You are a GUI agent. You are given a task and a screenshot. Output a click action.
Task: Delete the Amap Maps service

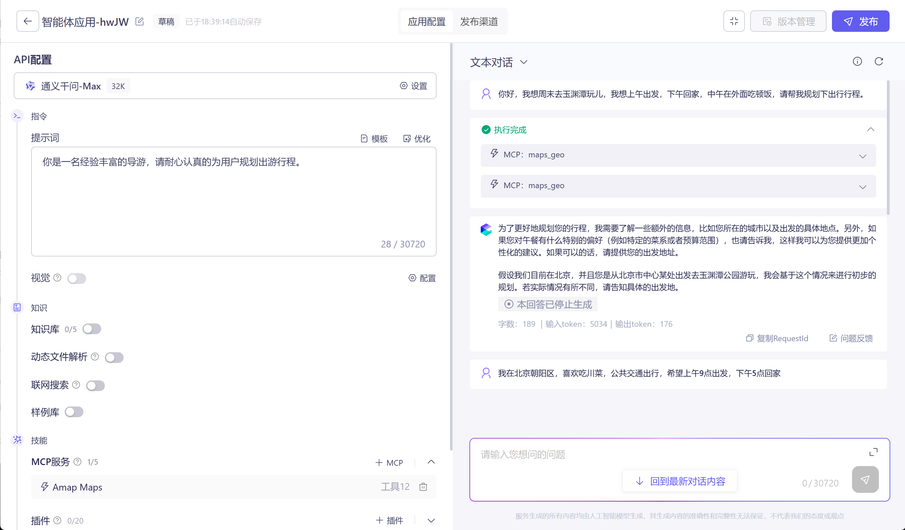click(423, 486)
